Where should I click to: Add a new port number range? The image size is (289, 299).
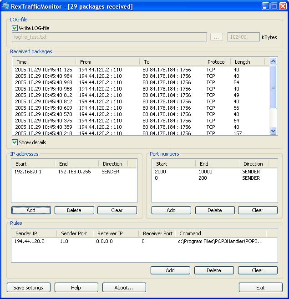(x=171, y=210)
